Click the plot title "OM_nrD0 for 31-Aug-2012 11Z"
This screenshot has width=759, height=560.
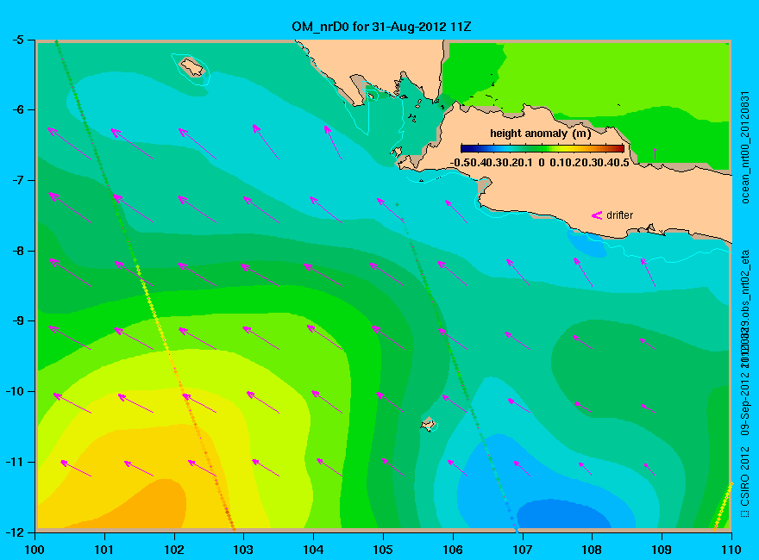click(x=381, y=27)
